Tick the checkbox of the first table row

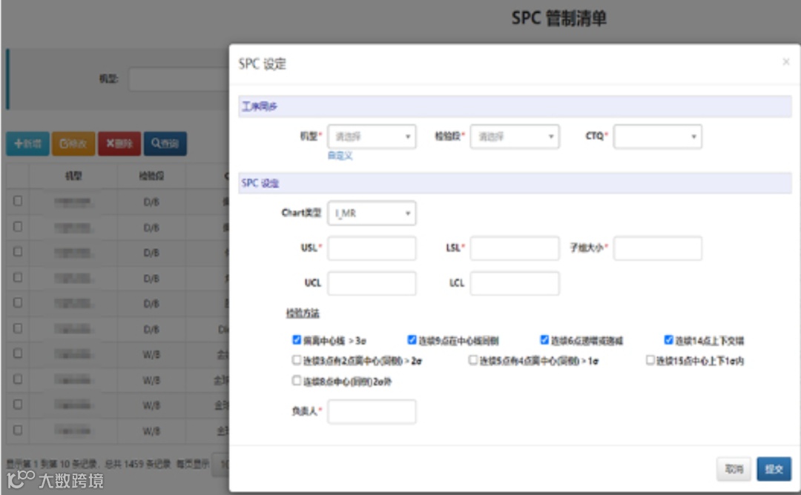[x=18, y=201]
